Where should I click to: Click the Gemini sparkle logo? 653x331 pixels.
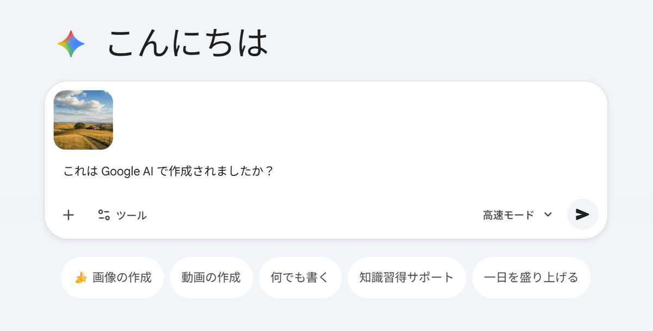pos(71,45)
